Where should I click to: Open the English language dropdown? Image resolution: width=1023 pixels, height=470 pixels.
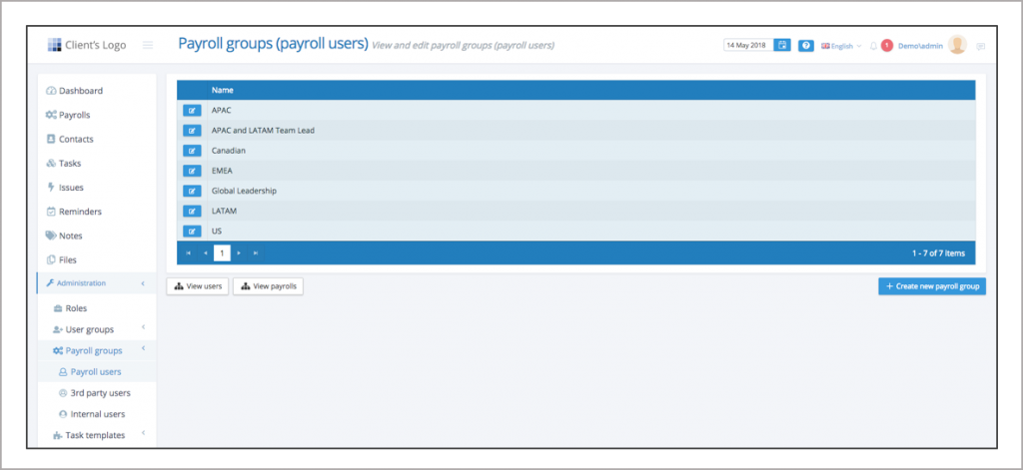(840, 46)
